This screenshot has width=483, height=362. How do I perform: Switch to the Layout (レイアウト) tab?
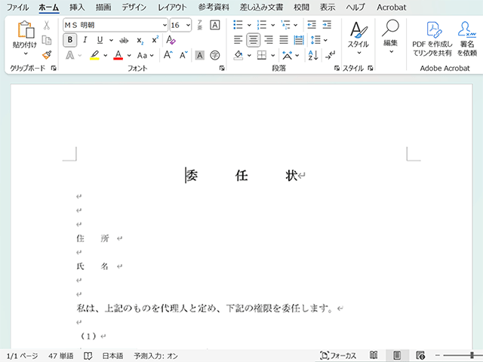[173, 7]
